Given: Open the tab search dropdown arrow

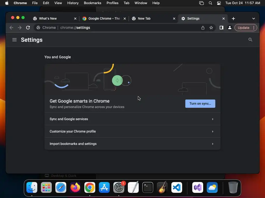Looking at the screenshot, I should 254,19.
